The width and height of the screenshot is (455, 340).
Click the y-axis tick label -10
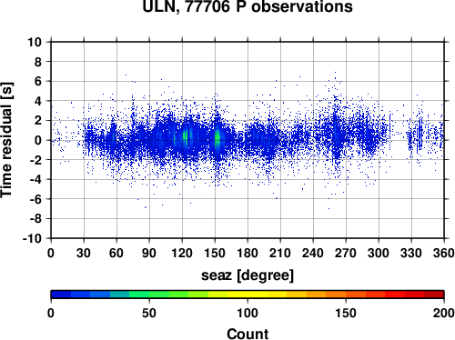tap(32, 238)
